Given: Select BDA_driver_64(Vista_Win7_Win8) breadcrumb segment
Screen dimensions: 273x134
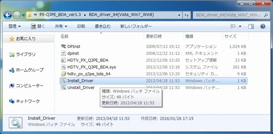Looking at the screenshot, I should pos(121,15).
